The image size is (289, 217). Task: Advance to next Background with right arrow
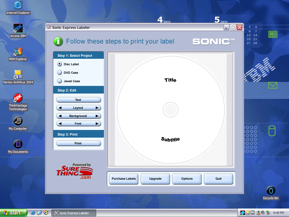click(97, 116)
